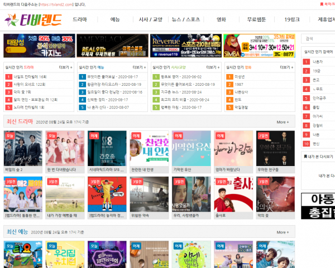Image resolution: width=335 pixels, height=268 pixels.
Task: Open the 출사표 poster
Action: tap(233, 194)
